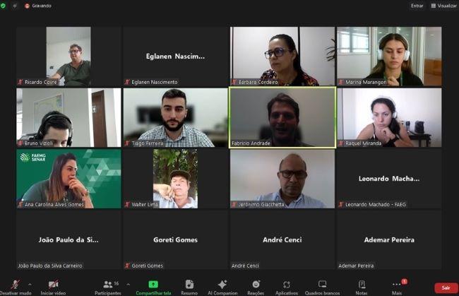Open the Resumo summary icon
Screen dimensions: 459x296
[x=189, y=284]
